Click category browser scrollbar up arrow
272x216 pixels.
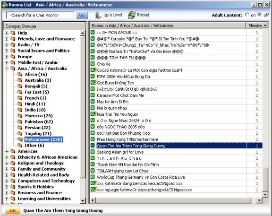click(x=83, y=33)
